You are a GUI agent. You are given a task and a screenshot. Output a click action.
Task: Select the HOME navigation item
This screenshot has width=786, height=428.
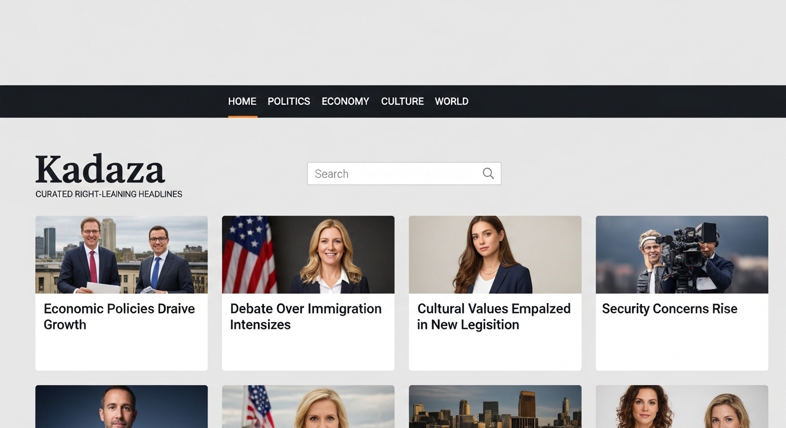[x=242, y=101]
